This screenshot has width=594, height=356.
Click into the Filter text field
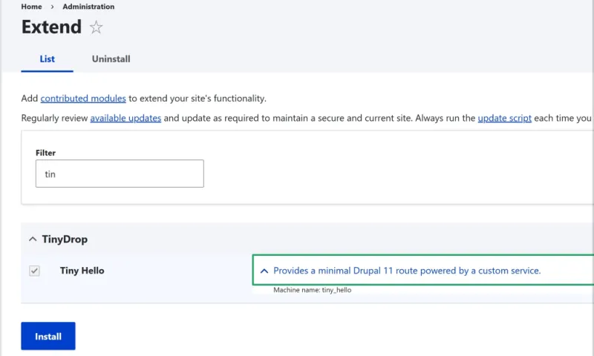click(120, 174)
